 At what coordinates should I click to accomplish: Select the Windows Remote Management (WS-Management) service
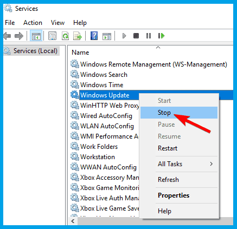click(153, 64)
